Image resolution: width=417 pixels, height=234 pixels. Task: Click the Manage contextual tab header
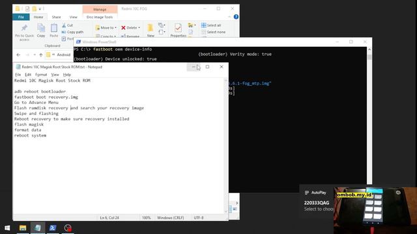(x=100, y=9)
